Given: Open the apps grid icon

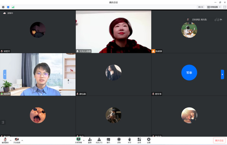Looking at the screenshot, I should 139,140.
